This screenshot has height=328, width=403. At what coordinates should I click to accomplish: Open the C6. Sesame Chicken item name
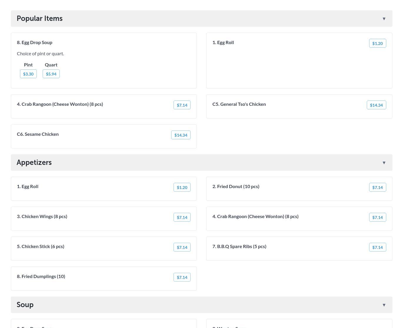(x=38, y=134)
